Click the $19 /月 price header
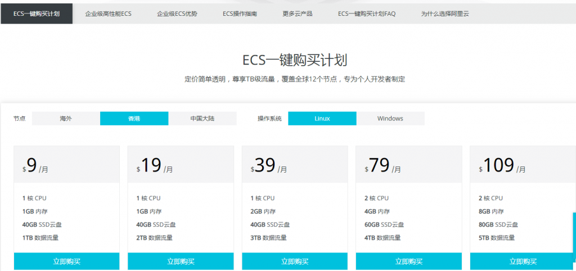The height and width of the screenshot is (271, 576). click(x=181, y=165)
